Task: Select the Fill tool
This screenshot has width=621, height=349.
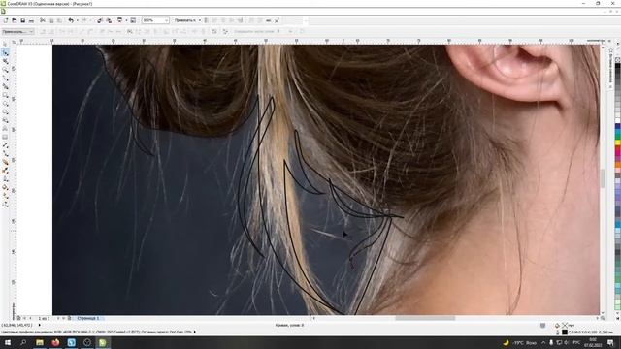Action: (x=5, y=187)
